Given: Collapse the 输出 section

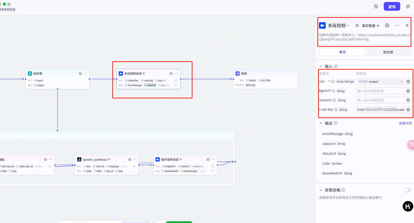Looking at the screenshot, I should (321, 123).
